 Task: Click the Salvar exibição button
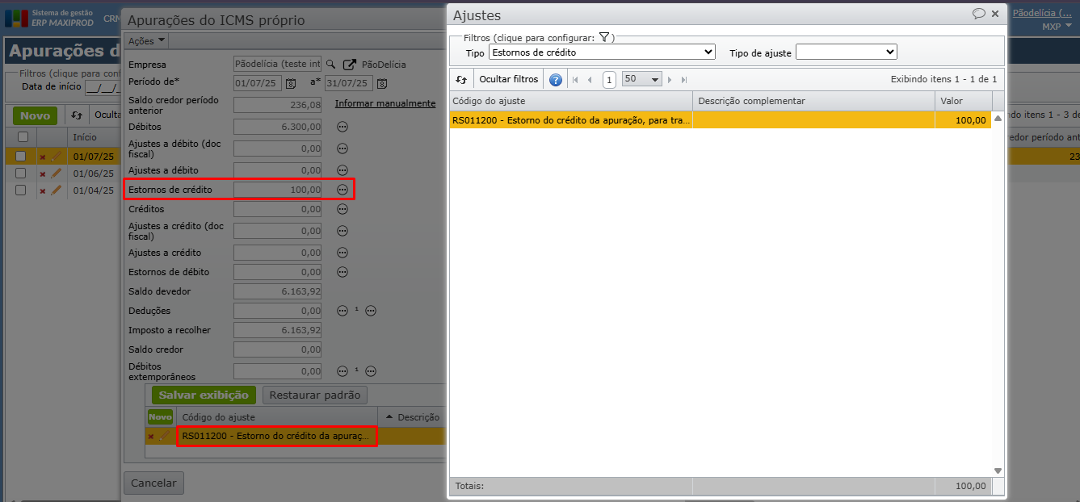[204, 395]
